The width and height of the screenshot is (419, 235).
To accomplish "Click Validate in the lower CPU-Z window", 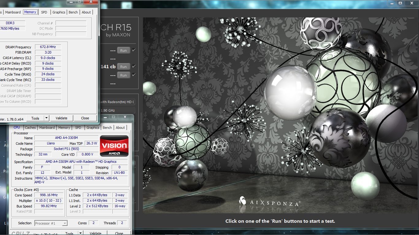I will [x=95, y=233].
